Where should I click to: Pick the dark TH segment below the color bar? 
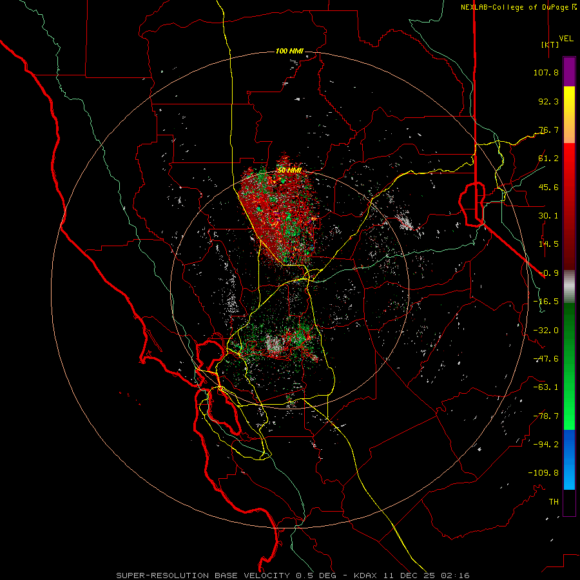coord(569,503)
